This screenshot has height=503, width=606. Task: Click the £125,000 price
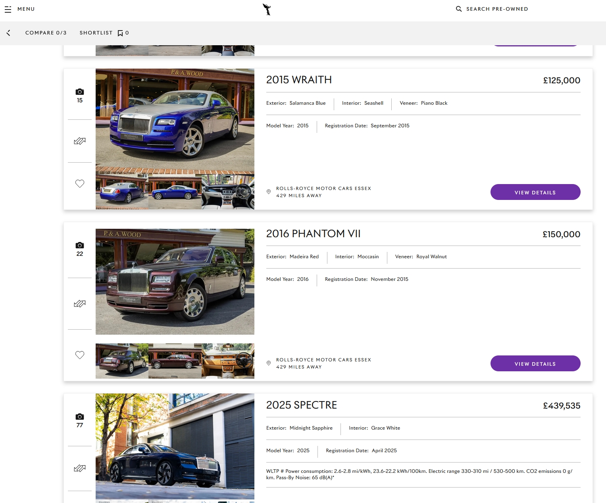tap(562, 81)
